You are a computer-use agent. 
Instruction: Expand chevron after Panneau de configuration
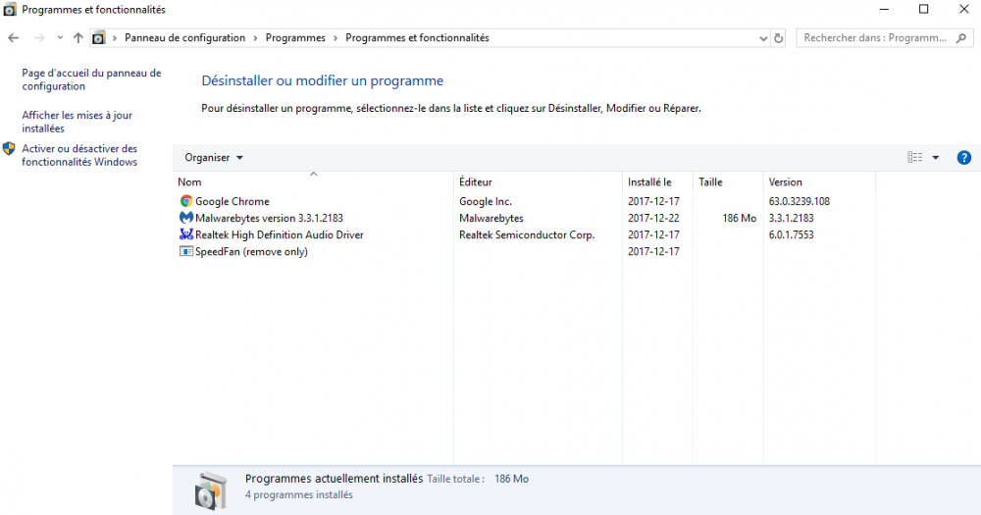tap(255, 38)
